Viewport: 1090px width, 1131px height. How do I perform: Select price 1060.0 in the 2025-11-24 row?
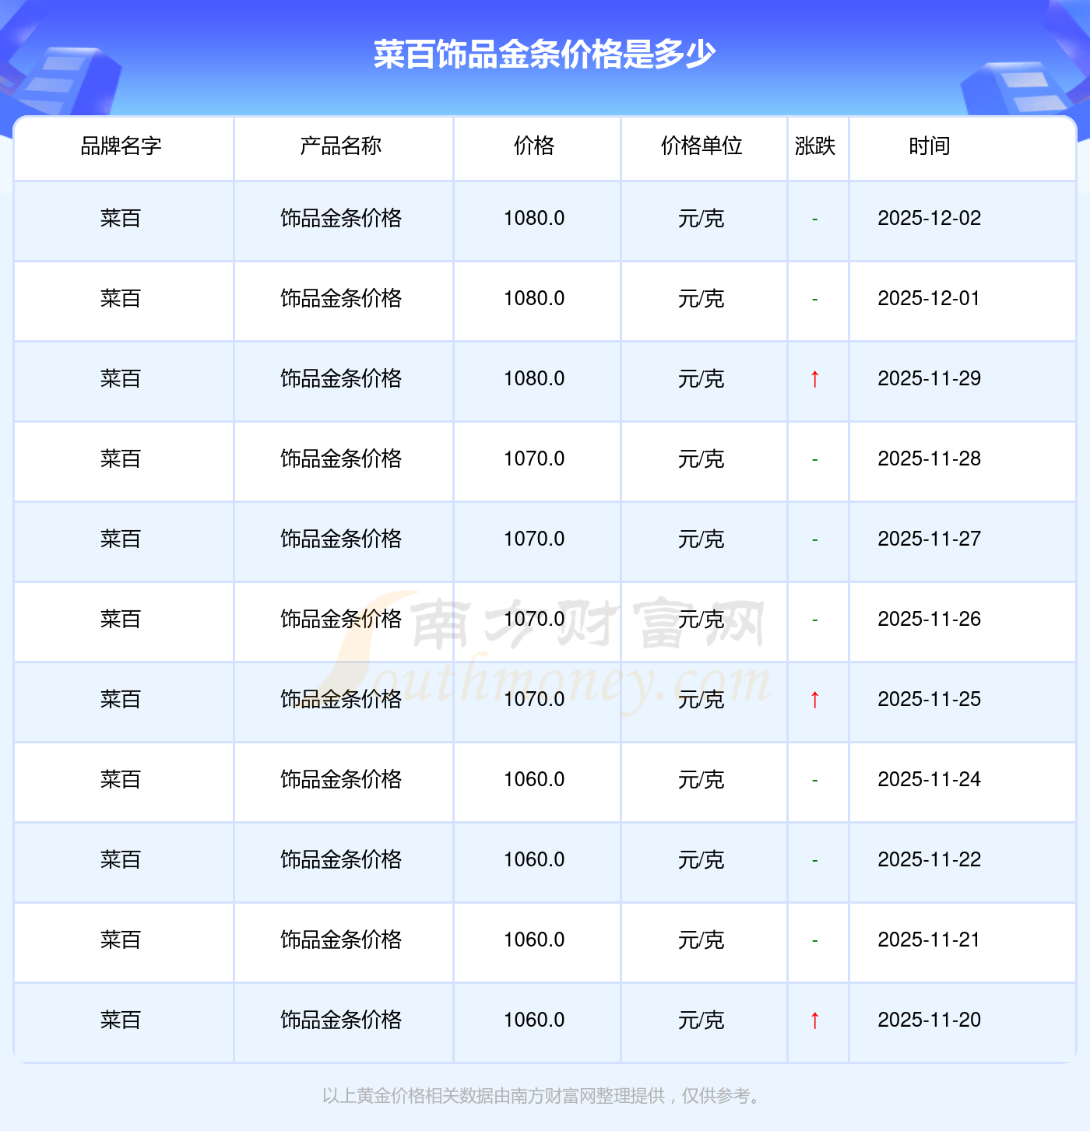(534, 780)
